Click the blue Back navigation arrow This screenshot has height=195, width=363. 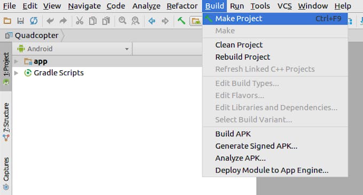tap(152, 21)
